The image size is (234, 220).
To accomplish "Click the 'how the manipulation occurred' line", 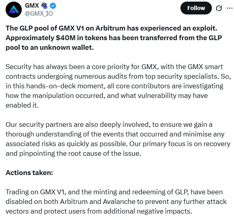I will [107, 96].
